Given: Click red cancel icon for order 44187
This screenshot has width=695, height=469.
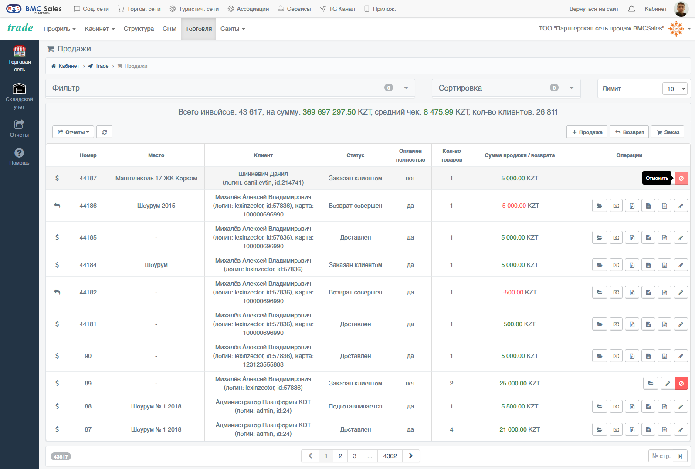Looking at the screenshot, I should [681, 178].
